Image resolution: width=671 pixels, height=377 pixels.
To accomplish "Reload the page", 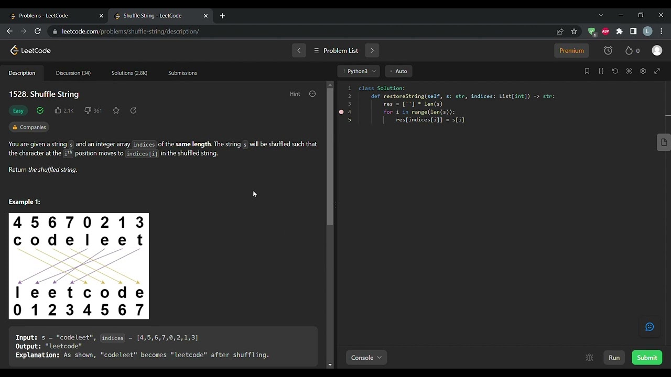I will point(38,31).
